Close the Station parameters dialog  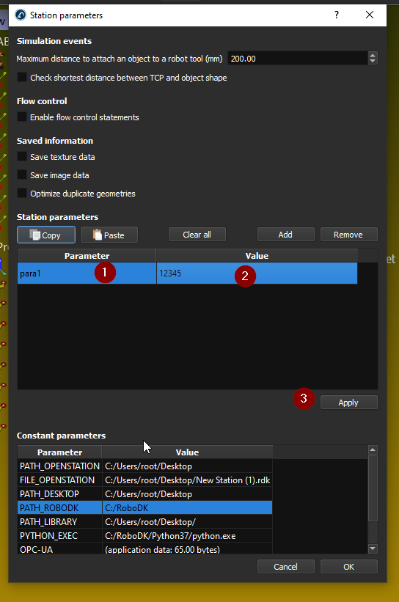(x=370, y=15)
